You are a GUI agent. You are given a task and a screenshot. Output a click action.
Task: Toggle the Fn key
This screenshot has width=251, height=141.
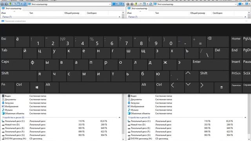[x=7, y=87]
